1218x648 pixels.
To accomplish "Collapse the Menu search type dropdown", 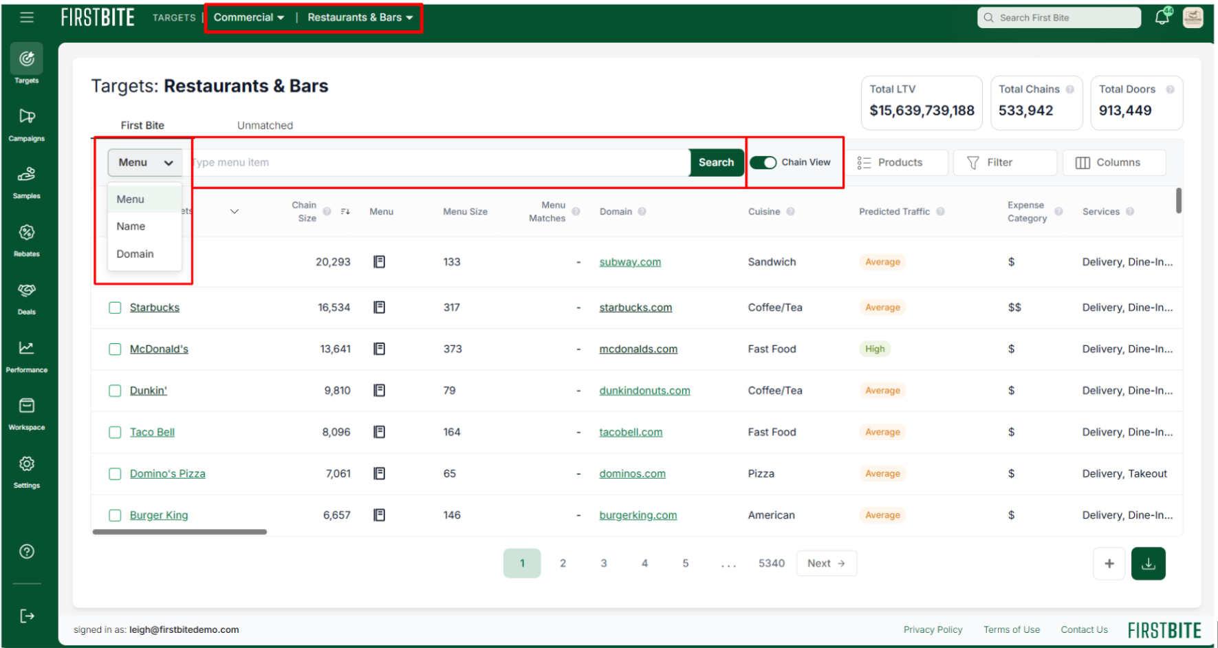I will tap(145, 162).
